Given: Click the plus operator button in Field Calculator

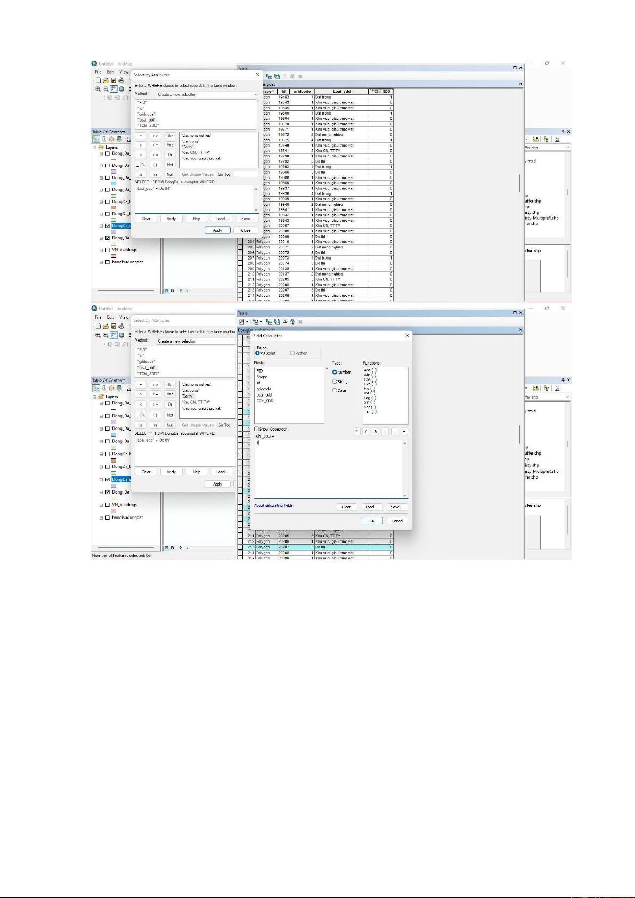Looking at the screenshot, I should click(x=385, y=432).
